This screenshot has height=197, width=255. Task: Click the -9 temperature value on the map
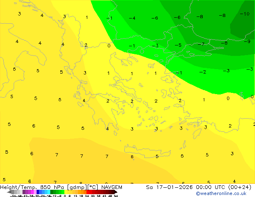tap(247, 41)
